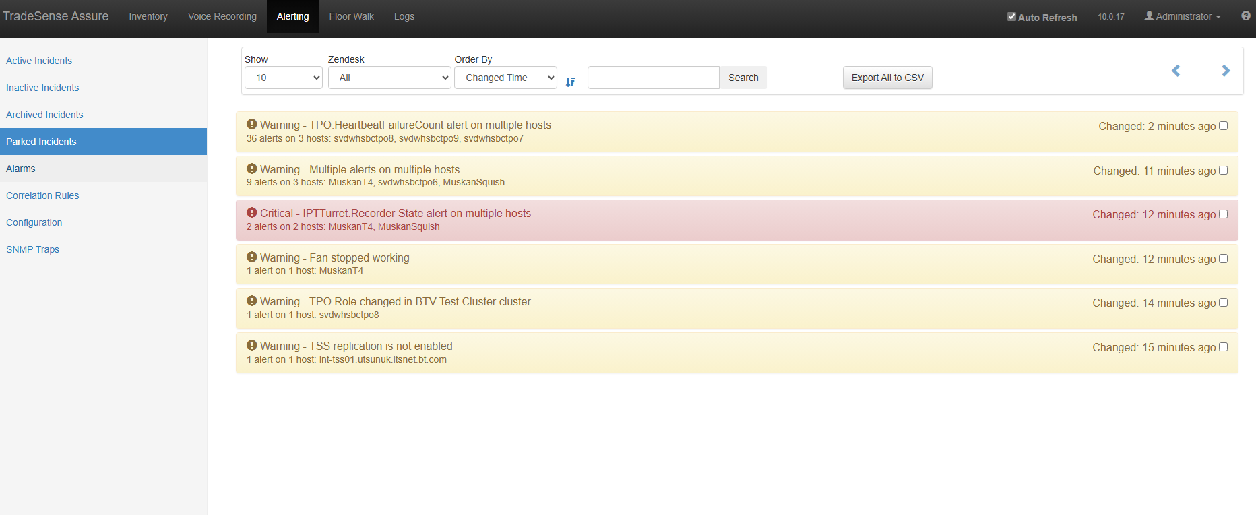Image resolution: width=1256 pixels, height=515 pixels.
Task: Select Parked Incidents in sidebar
Action: (x=103, y=142)
